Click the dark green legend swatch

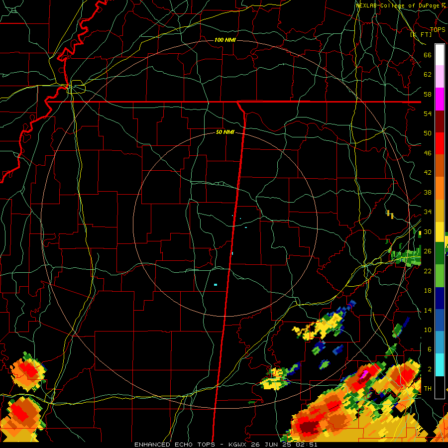click(x=440, y=253)
